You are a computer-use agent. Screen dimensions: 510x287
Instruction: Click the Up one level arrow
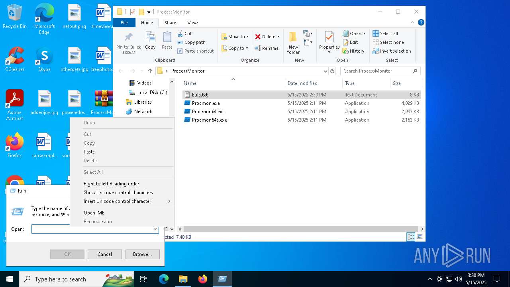150,71
